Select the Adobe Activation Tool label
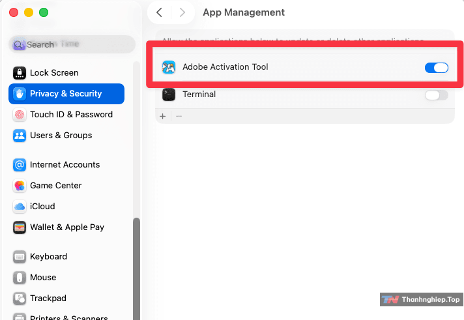Screen dimensions: 464x320 pyautogui.click(x=225, y=67)
